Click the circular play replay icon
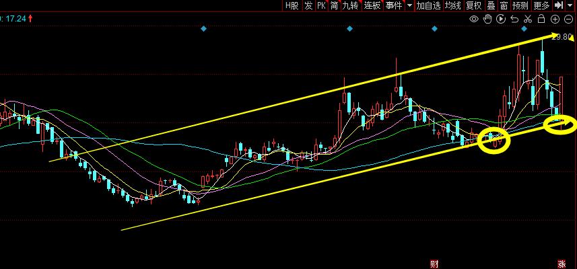 pos(501,19)
